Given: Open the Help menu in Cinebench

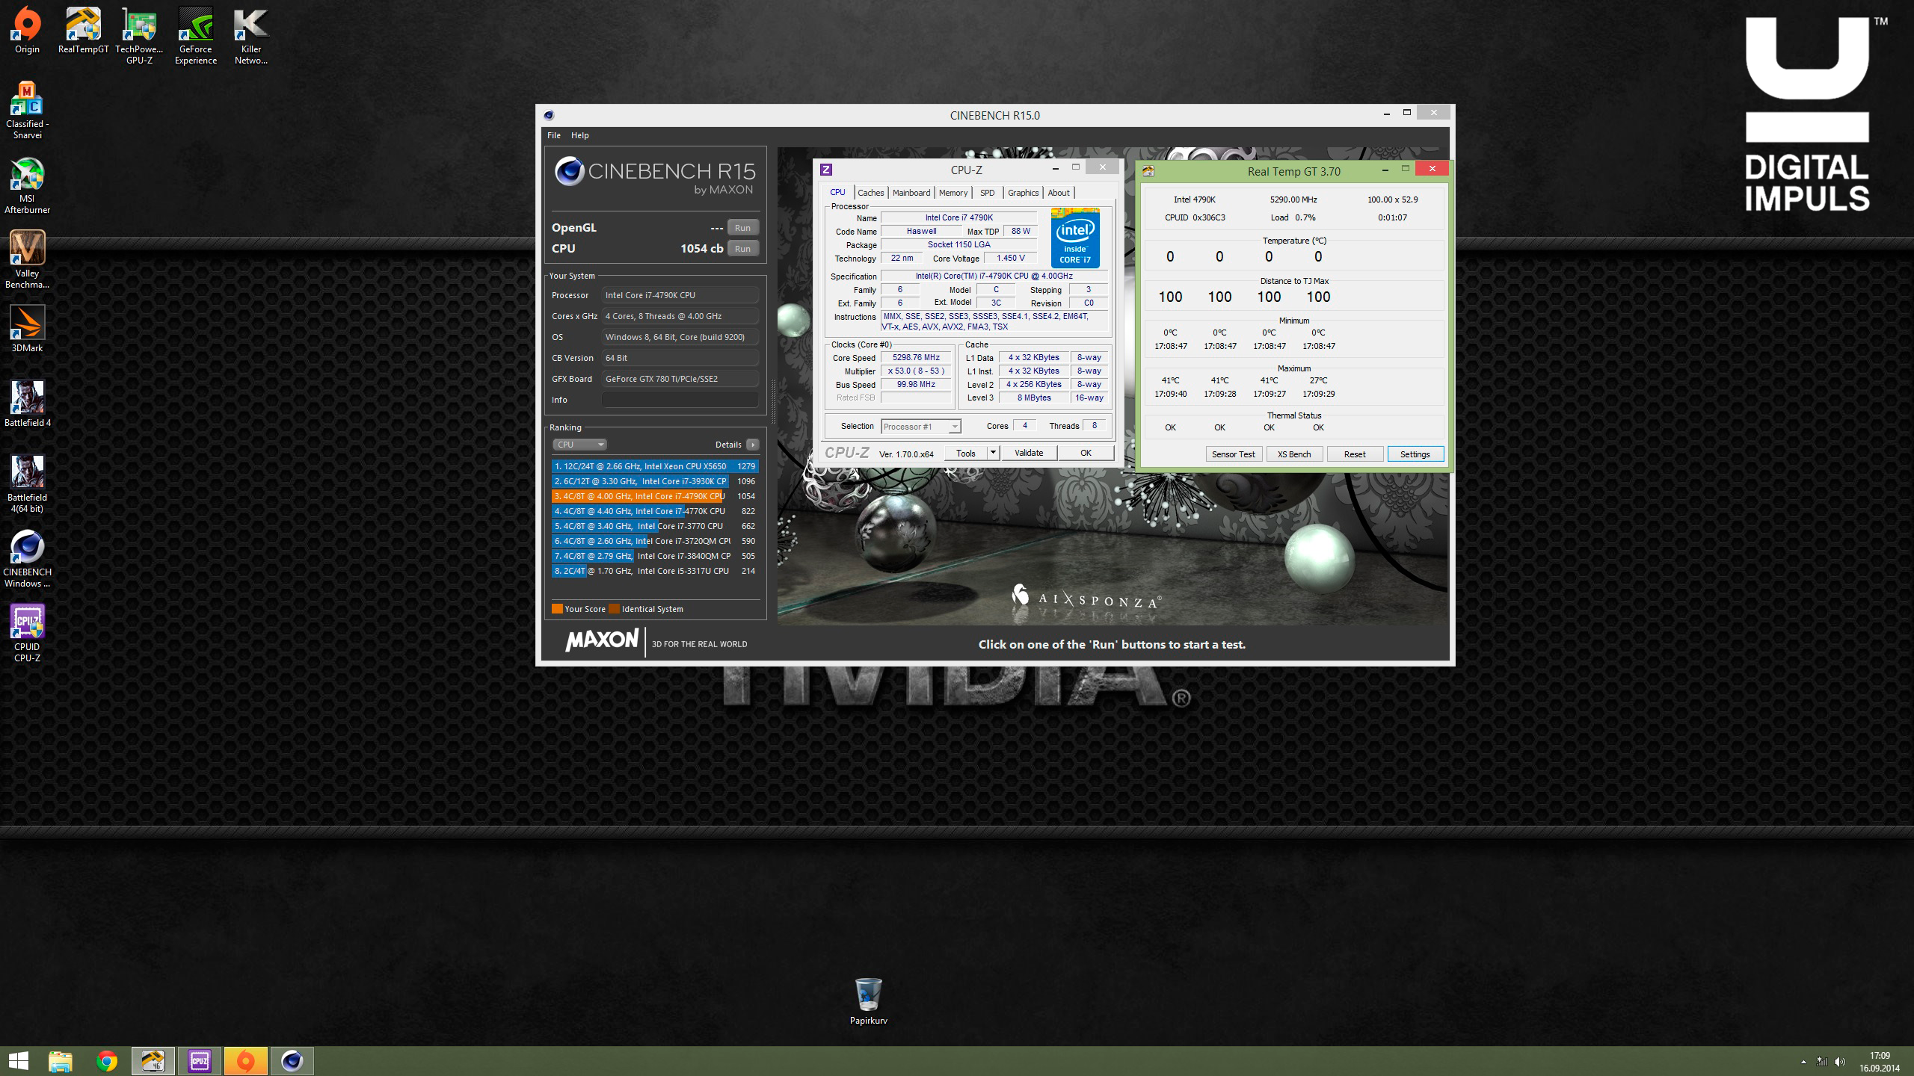Looking at the screenshot, I should 580,135.
